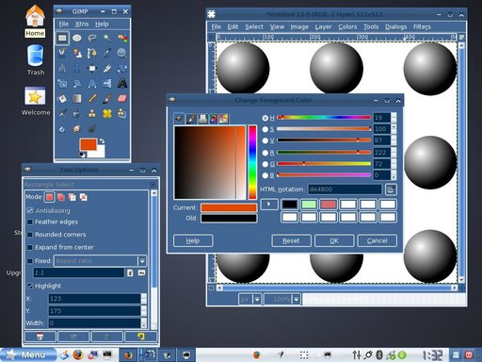Select the Heal tool

point(107,113)
